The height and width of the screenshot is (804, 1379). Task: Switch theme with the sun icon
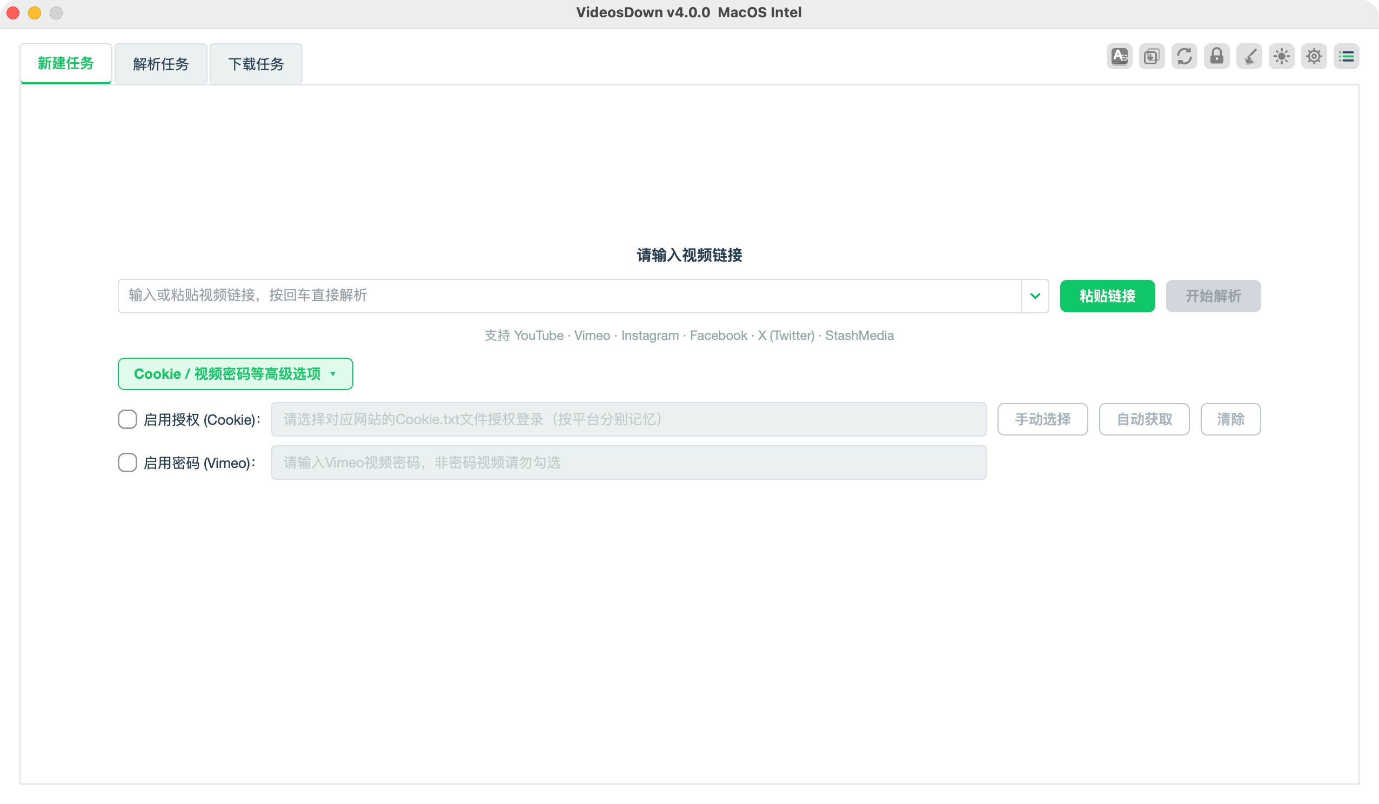click(x=1281, y=56)
